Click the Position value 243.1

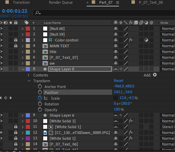click(x=118, y=92)
